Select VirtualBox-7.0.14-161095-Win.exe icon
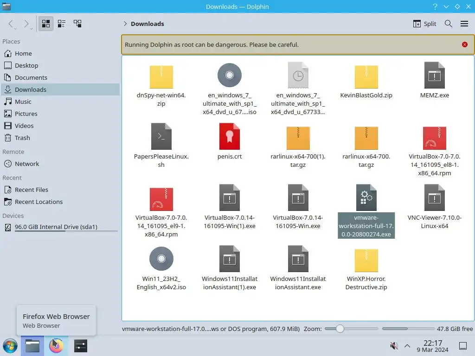Viewport: 475px width, 356px height. pyautogui.click(x=298, y=197)
